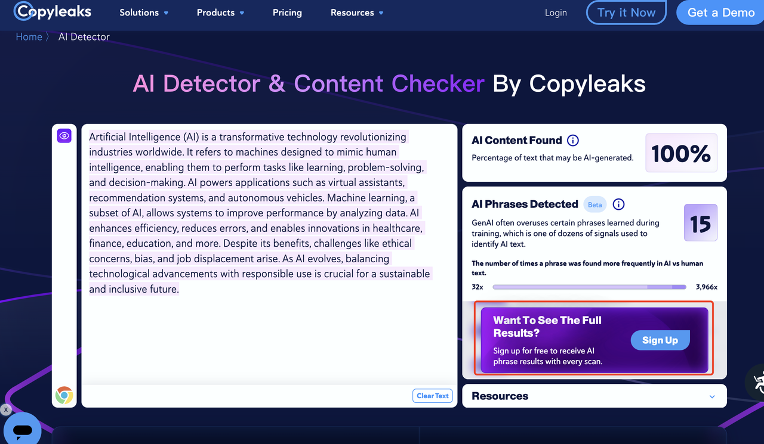The image size is (764, 444).
Task: Expand the Resources panel chevron
Action: 712,396
